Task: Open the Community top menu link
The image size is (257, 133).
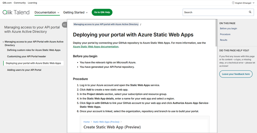Action: pyautogui.click(x=20, y=3)
